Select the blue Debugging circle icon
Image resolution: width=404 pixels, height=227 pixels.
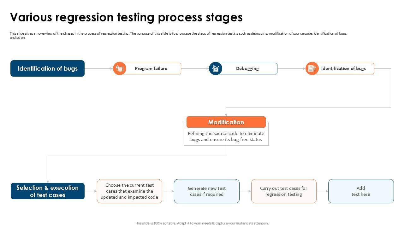[x=216, y=68]
